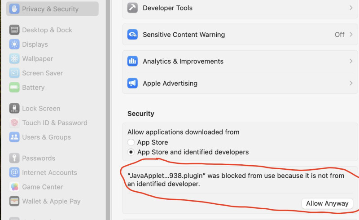The width and height of the screenshot is (359, 220).
Task: Click the Touch ID fingerprint icon
Action: (x=14, y=123)
